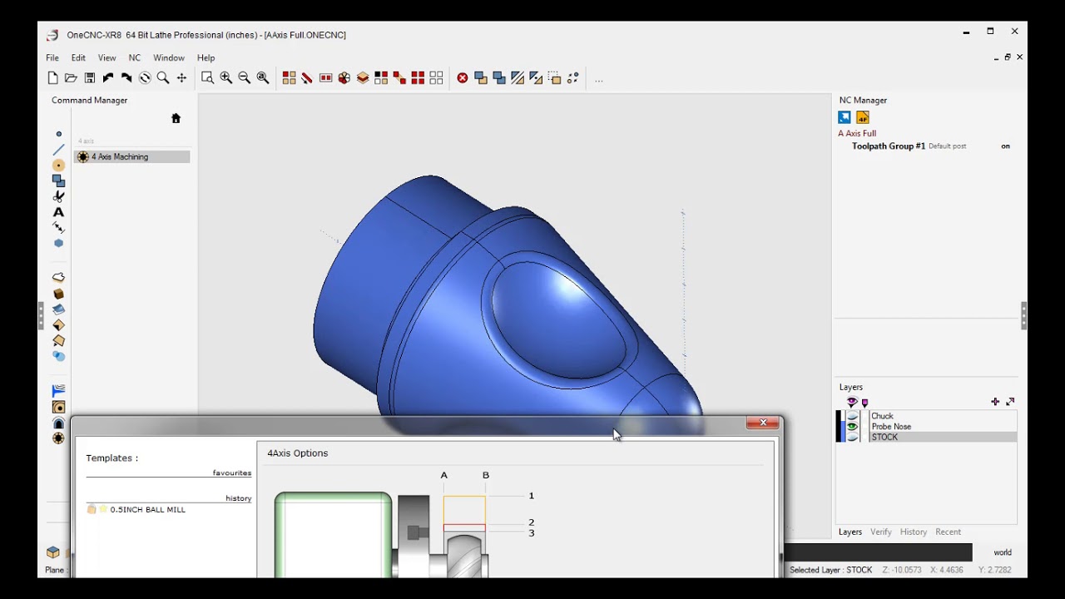
Task: Click the 'history' templates heading
Action: [238, 498]
